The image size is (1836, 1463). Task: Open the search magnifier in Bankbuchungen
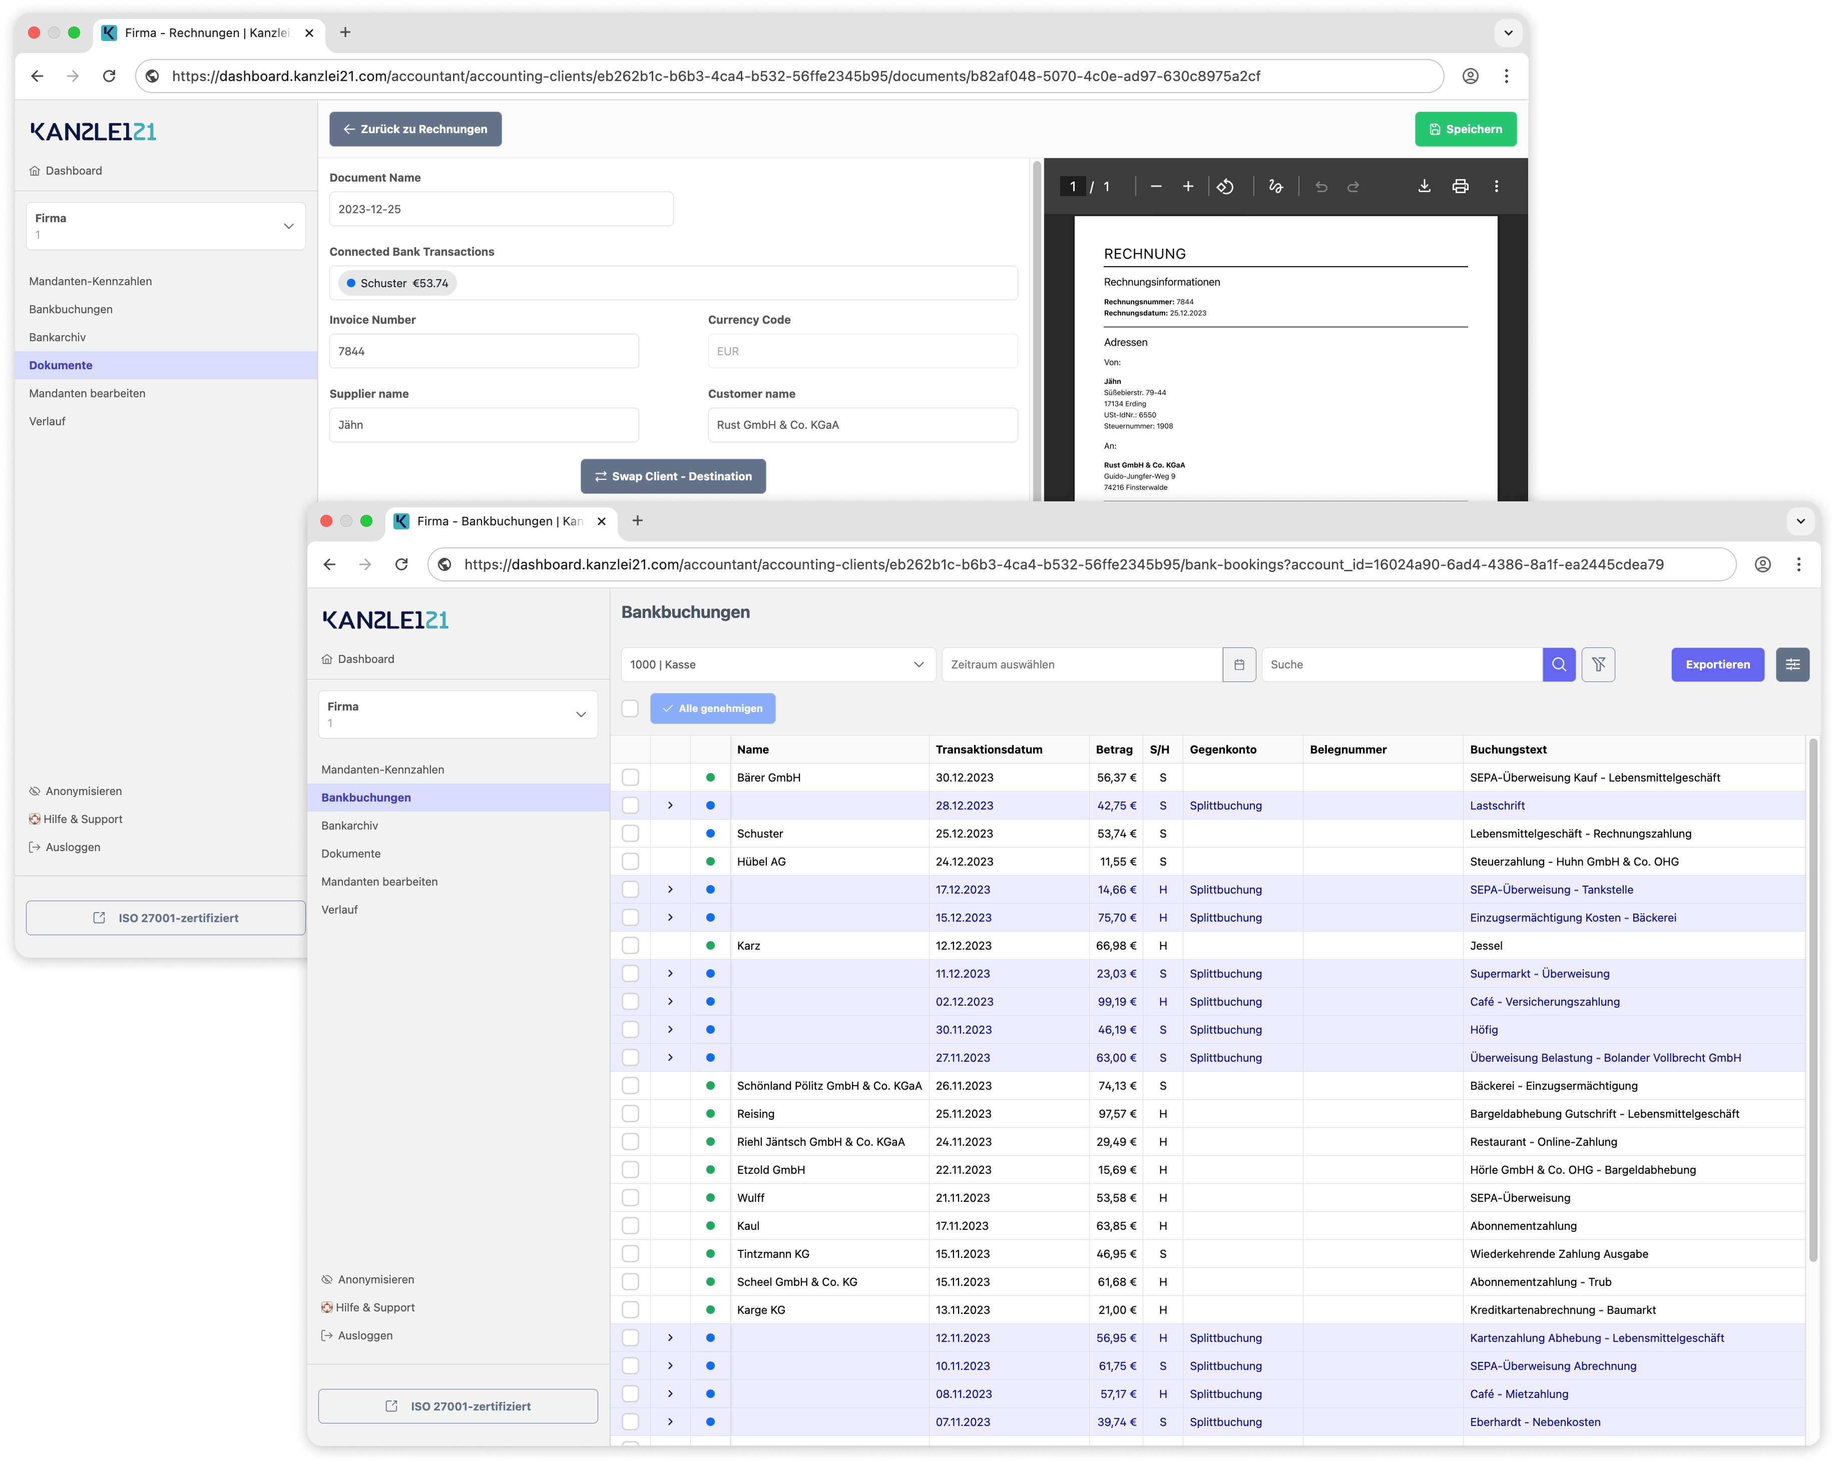tap(1559, 664)
